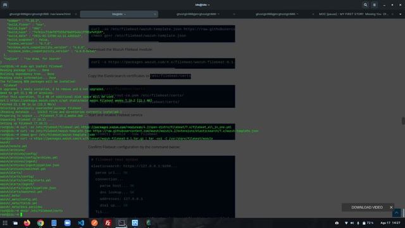Image resolution: width=405 pixels, height=228 pixels.
Task: Click the battery 72% indicator
Action: click(x=368, y=223)
